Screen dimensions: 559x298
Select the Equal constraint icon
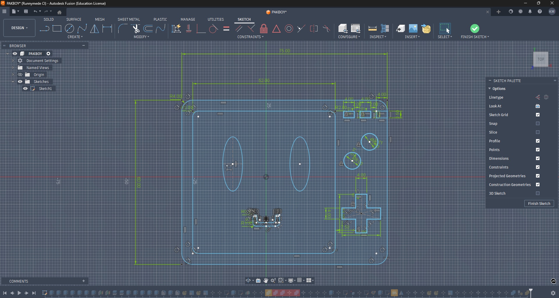click(x=226, y=29)
